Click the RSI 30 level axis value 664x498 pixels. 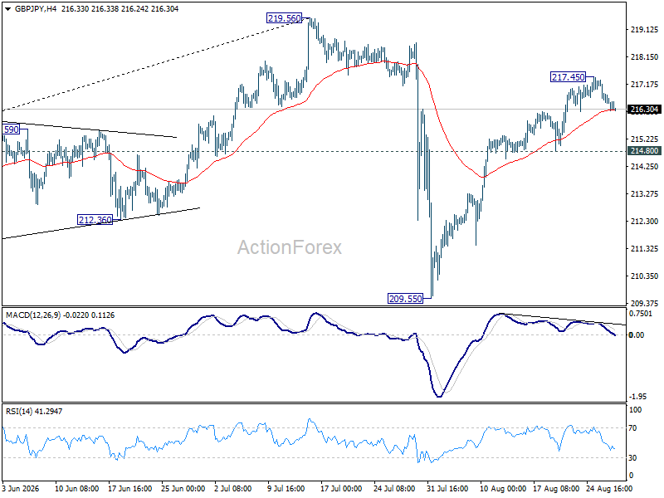point(632,458)
